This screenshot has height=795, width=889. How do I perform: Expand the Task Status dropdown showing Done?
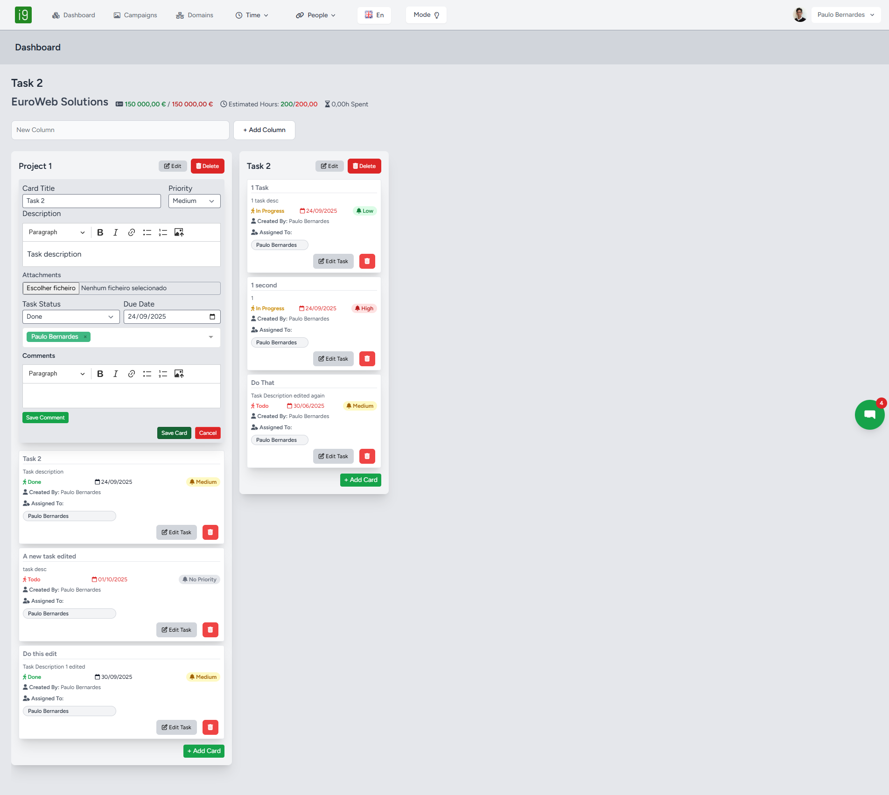point(70,317)
